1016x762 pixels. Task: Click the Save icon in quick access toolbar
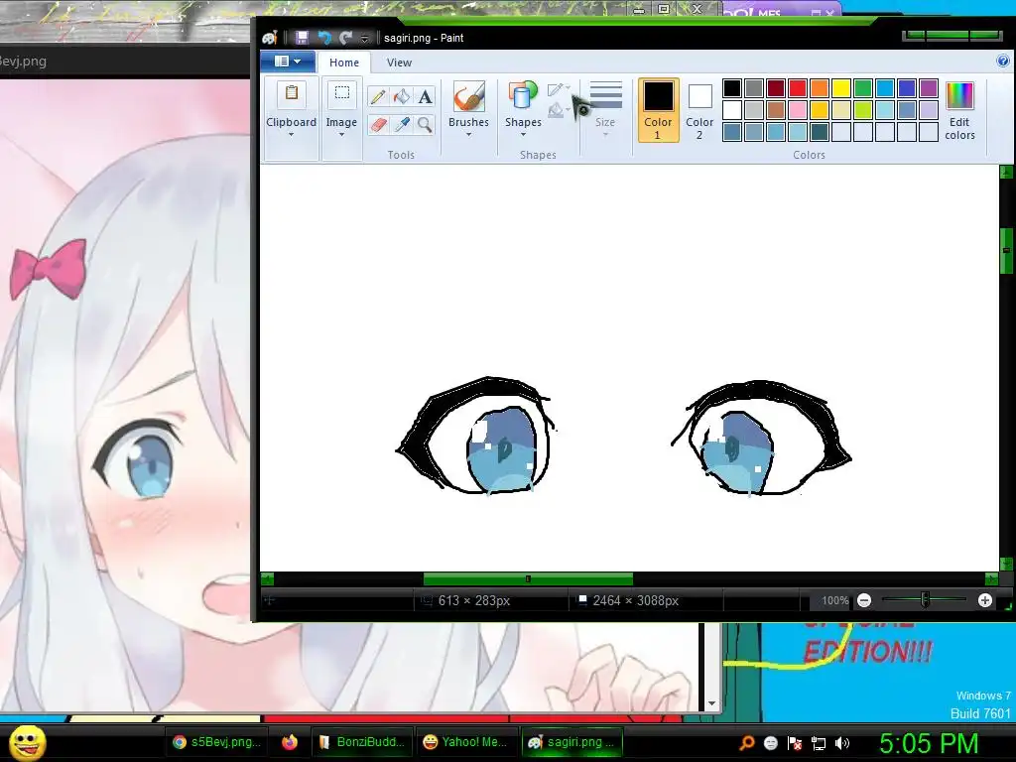pos(302,38)
